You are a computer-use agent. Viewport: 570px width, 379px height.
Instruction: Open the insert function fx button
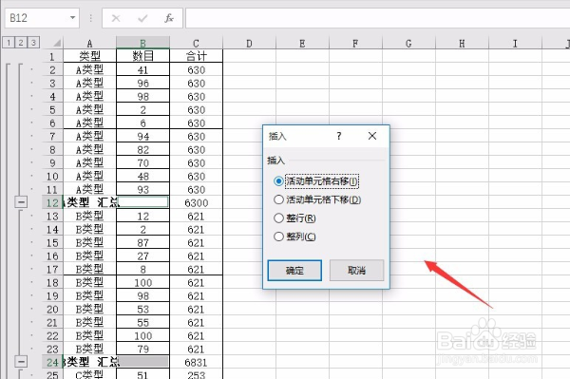169,18
